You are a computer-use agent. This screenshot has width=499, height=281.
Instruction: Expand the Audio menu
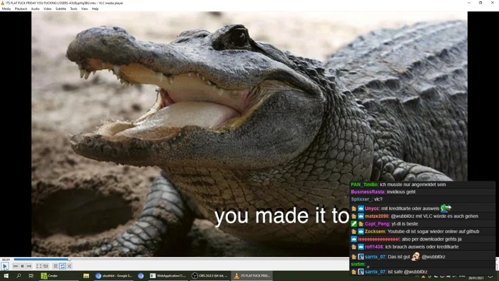coord(35,9)
